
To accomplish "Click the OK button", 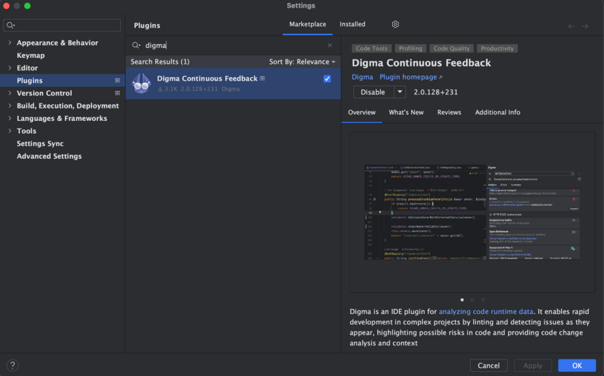I will pyautogui.click(x=577, y=365).
